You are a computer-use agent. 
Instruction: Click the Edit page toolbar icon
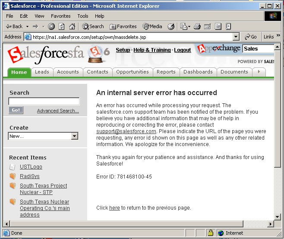tap(208, 27)
